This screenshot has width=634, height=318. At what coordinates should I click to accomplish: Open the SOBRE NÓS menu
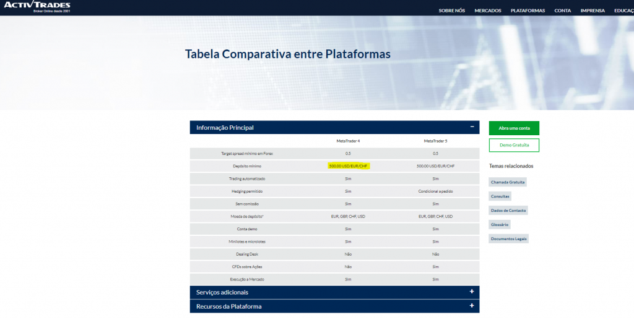pyautogui.click(x=451, y=11)
